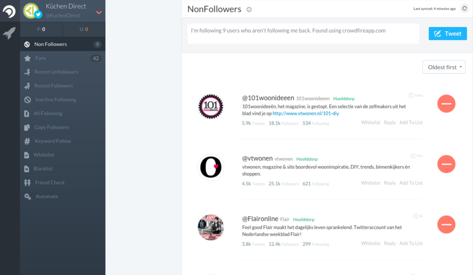The height and width of the screenshot is (275, 473).
Task: Unfollow @vtwonen with the red minus button
Action: tap(446, 164)
